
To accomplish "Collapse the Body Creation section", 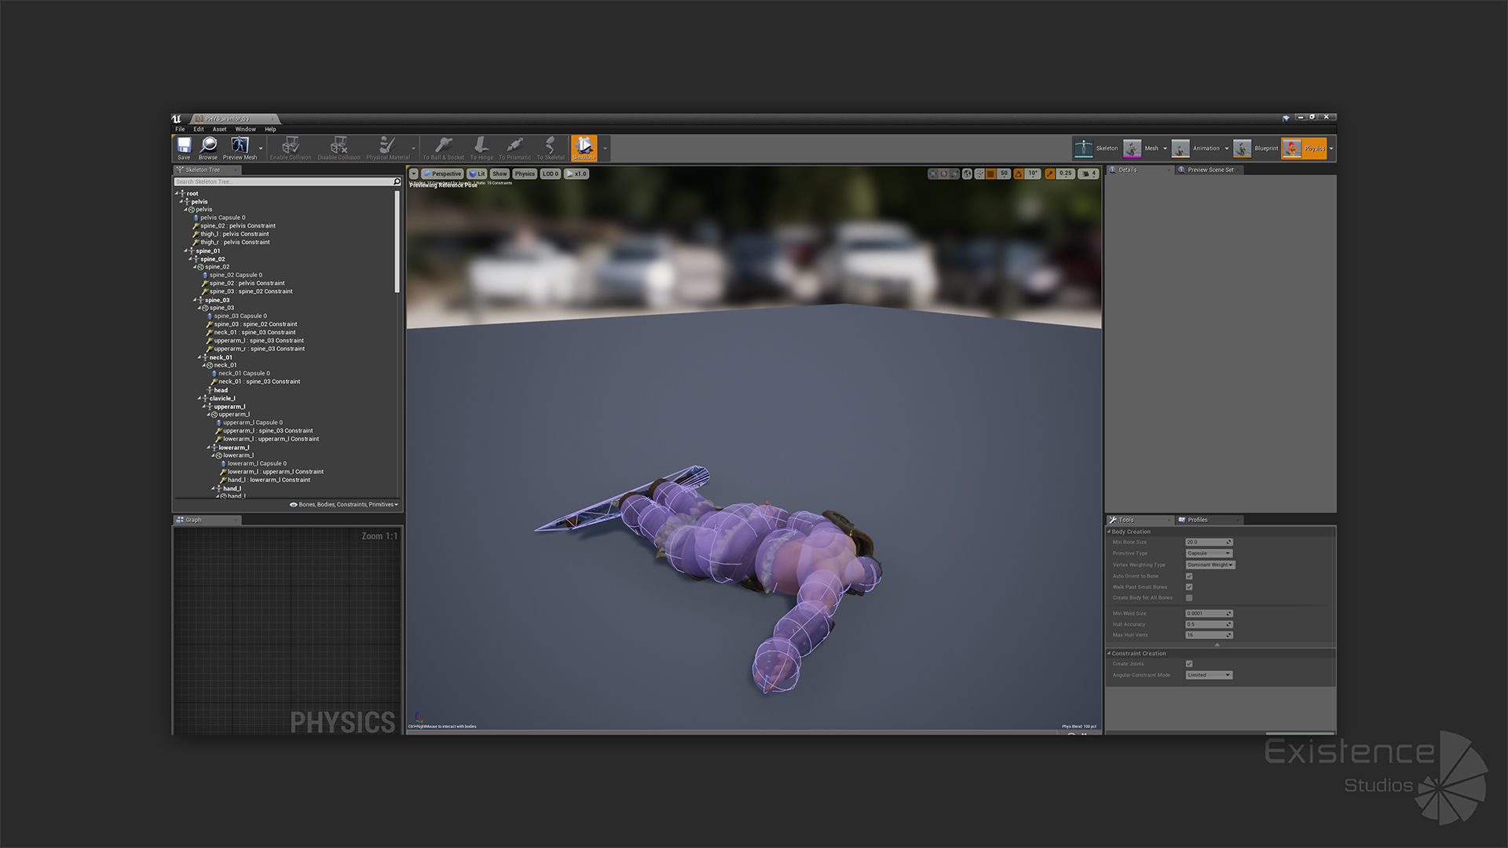I will coord(1110,532).
